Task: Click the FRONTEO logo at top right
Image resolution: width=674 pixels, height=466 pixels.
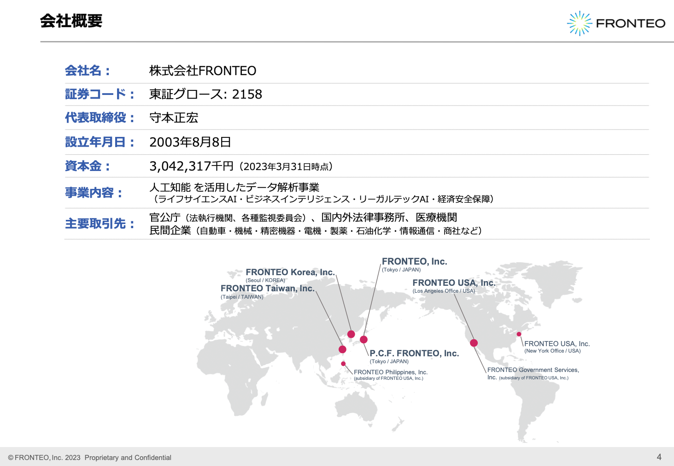Action: [616, 23]
